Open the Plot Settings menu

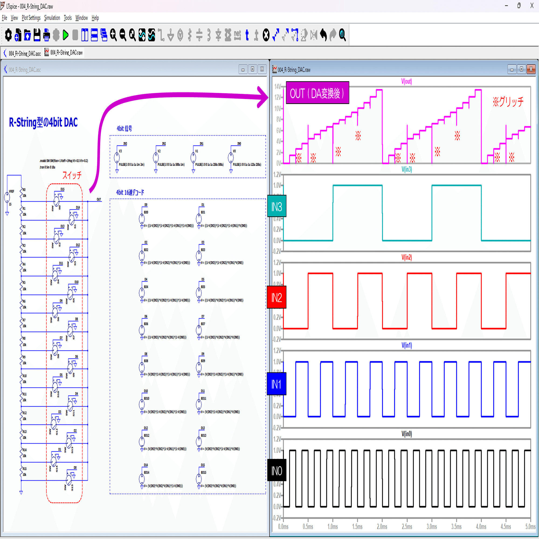(x=31, y=18)
